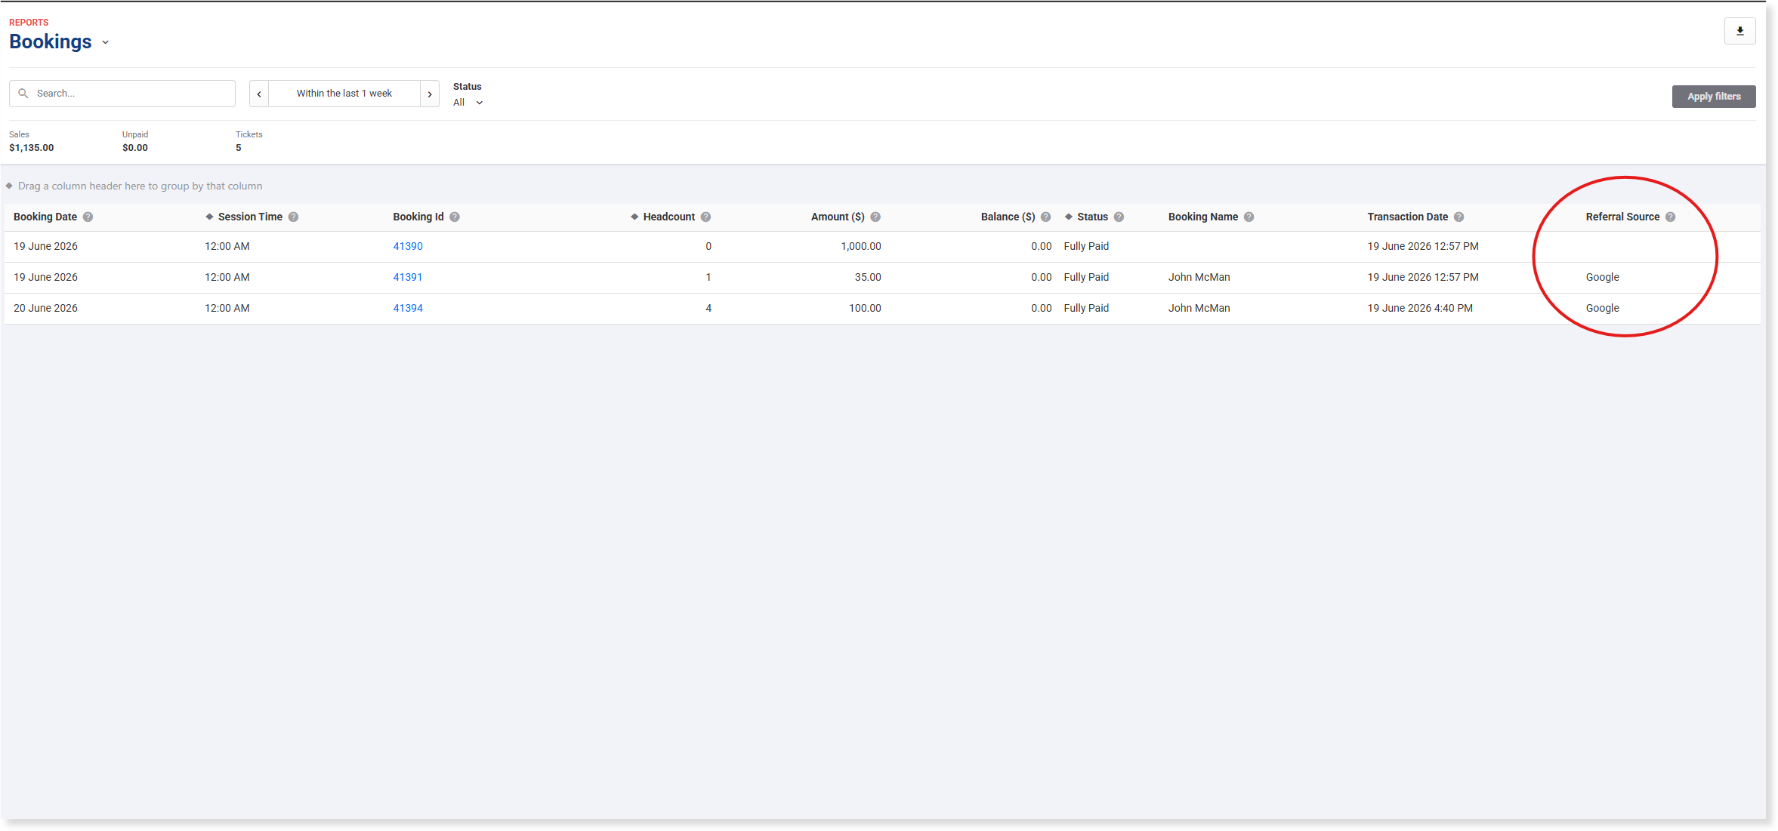The image size is (1778, 831).
Task: Open help icon for Booking Name column
Action: pyautogui.click(x=1249, y=217)
